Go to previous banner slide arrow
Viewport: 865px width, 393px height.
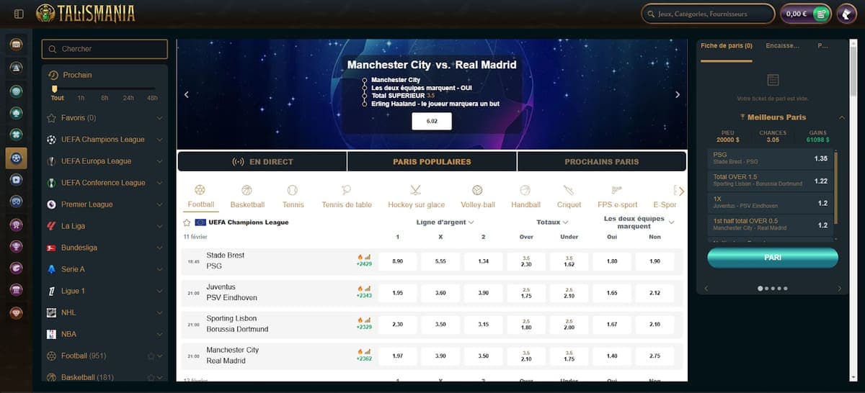(186, 94)
